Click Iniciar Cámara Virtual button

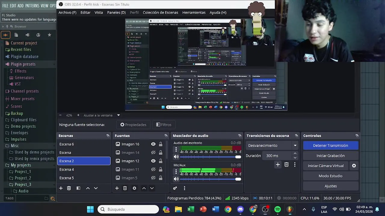[325, 166]
